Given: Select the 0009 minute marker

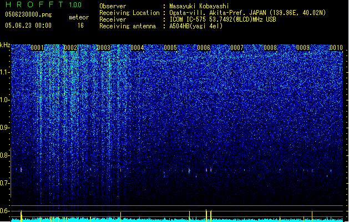Looking at the screenshot, I should pyautogui.click(x=303, y=48).
